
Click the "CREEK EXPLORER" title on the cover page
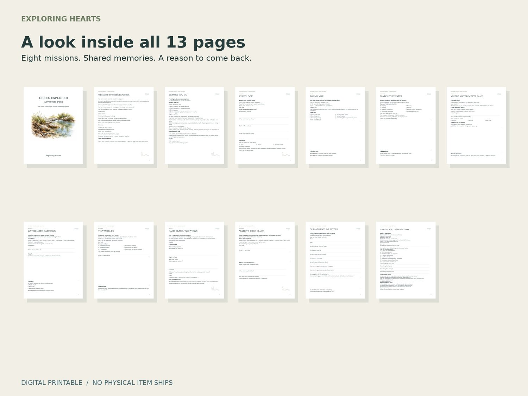[54, 98]
